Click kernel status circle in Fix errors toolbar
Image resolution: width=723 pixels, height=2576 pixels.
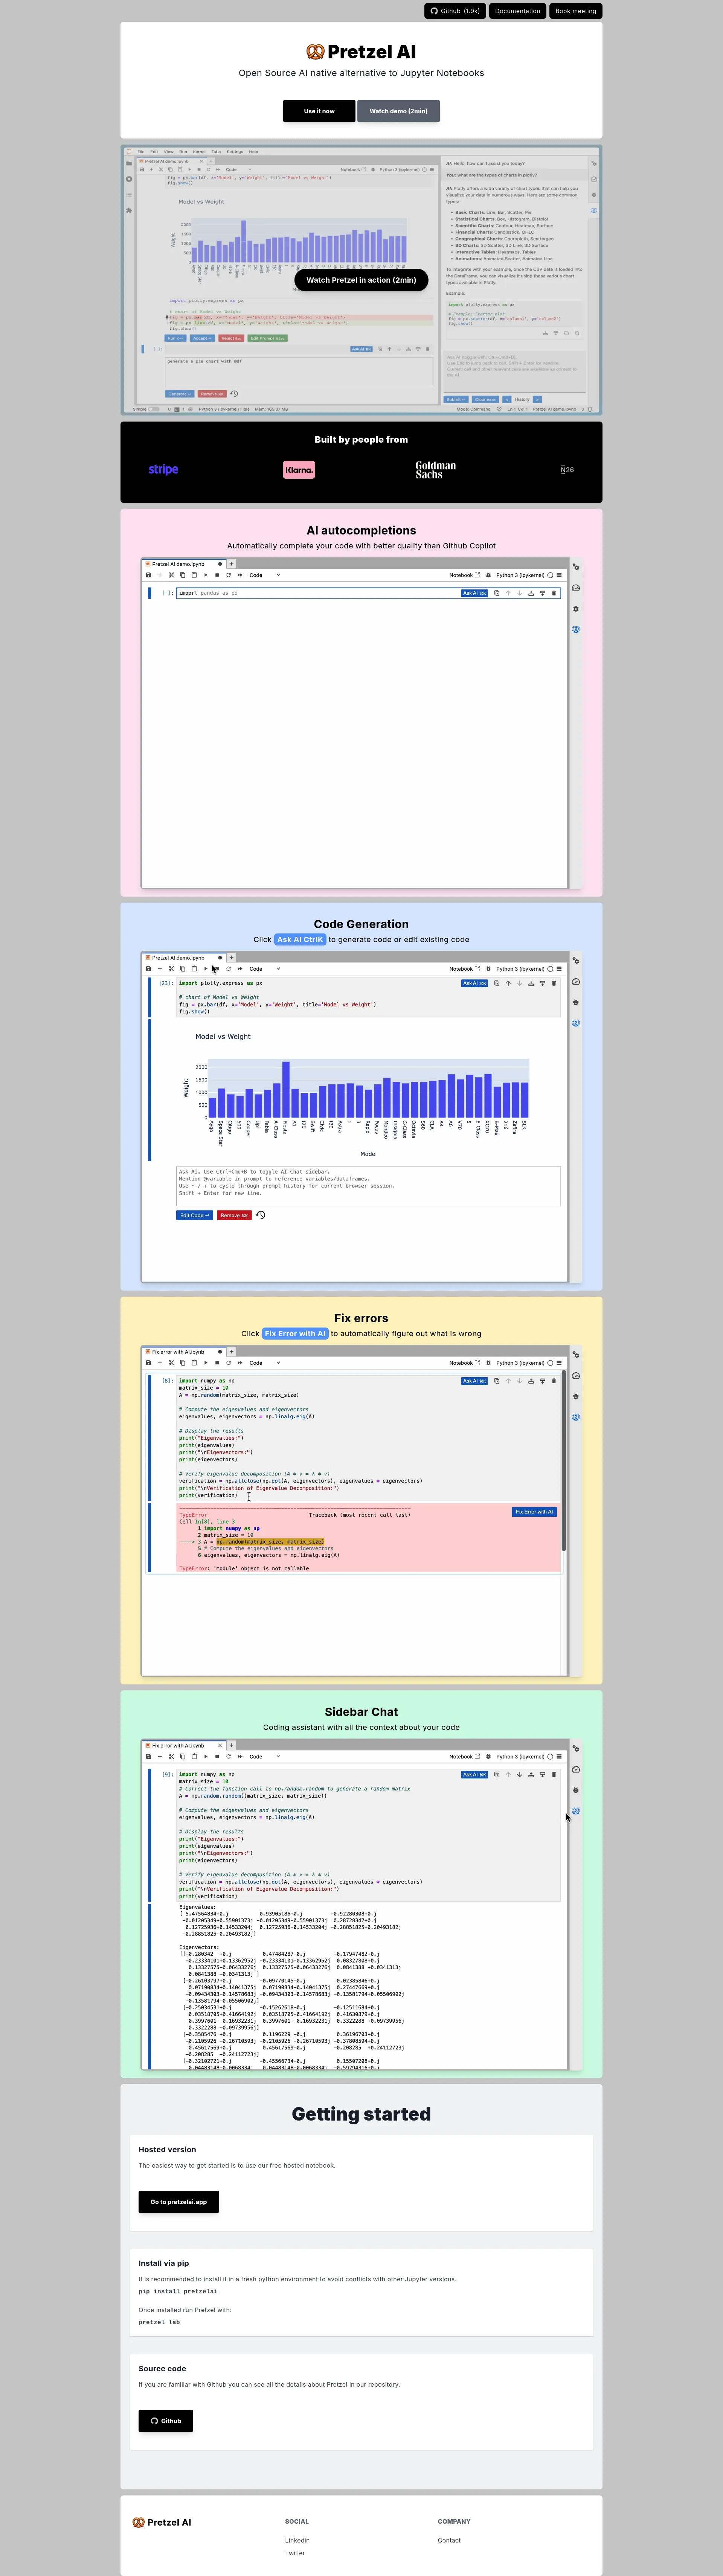[550, 1363]
